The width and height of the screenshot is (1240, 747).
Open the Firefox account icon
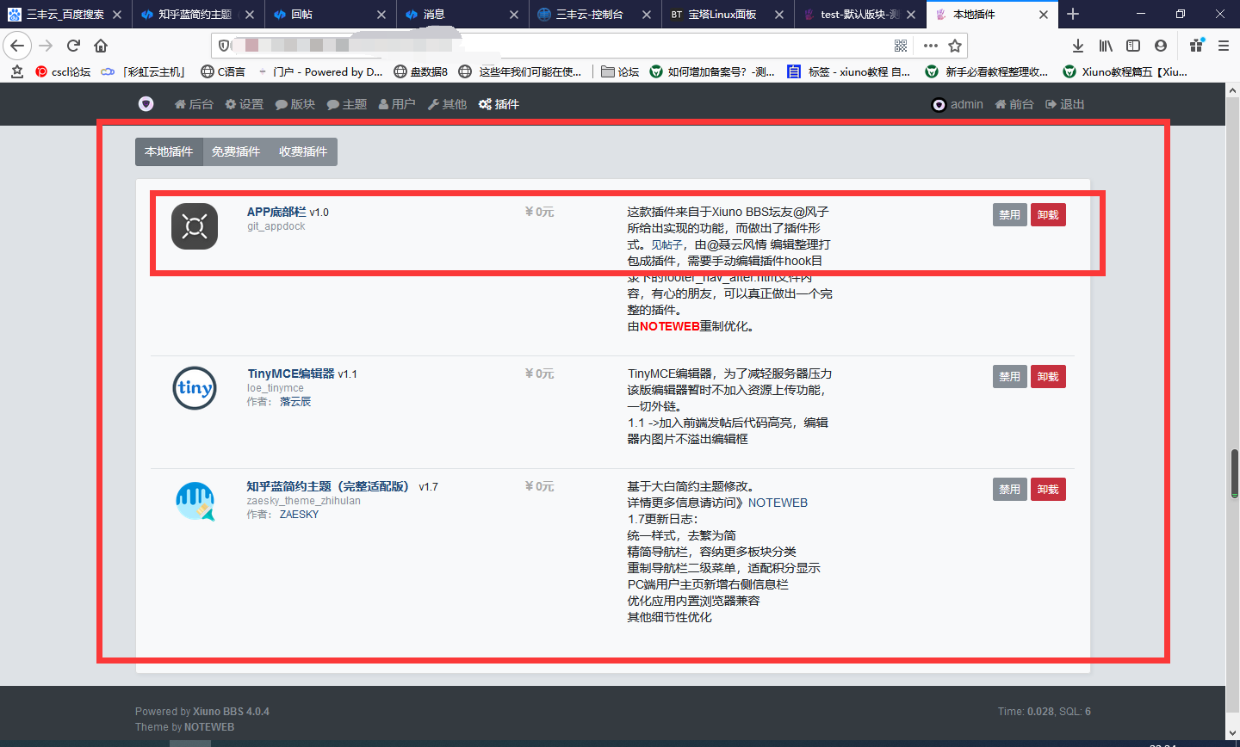[1161, 46]
